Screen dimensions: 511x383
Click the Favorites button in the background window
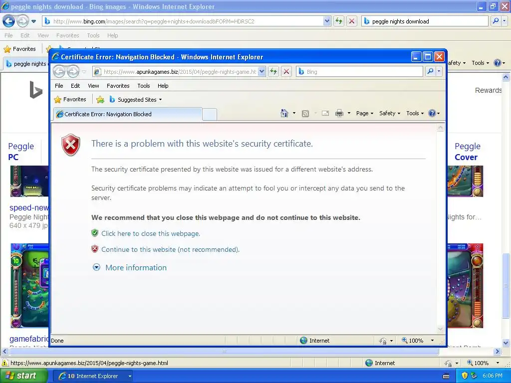[x=20, y=49]
